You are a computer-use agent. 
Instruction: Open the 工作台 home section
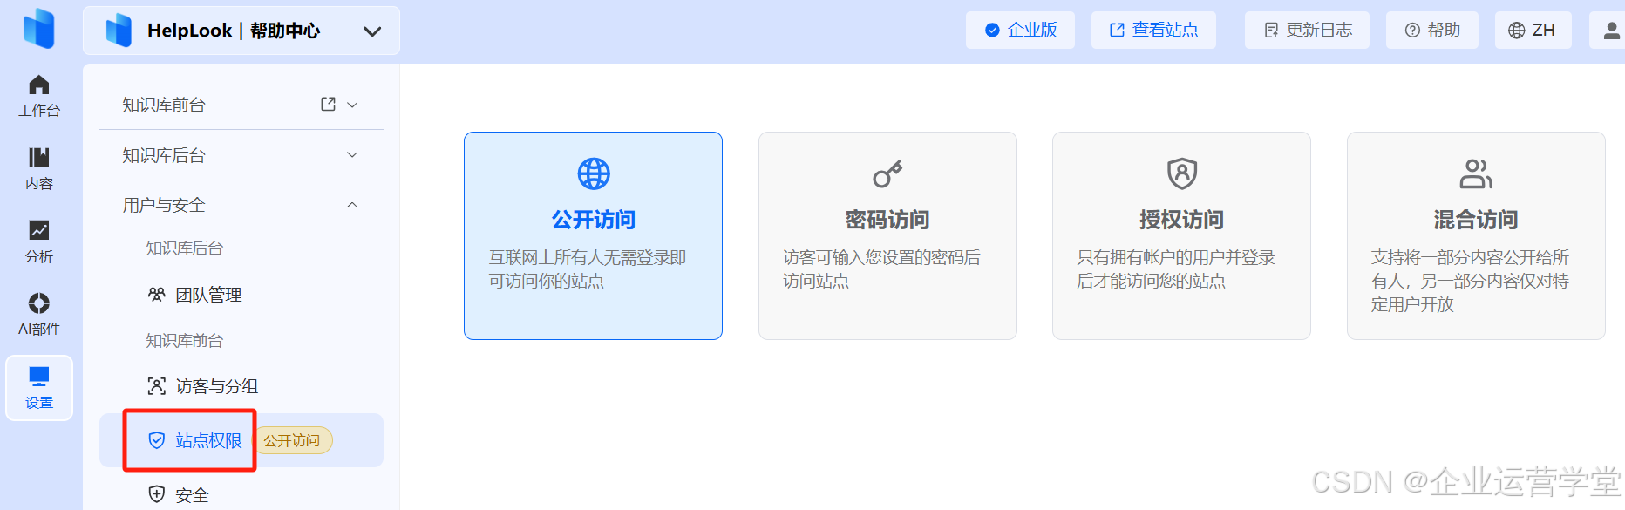coord(39,96)
